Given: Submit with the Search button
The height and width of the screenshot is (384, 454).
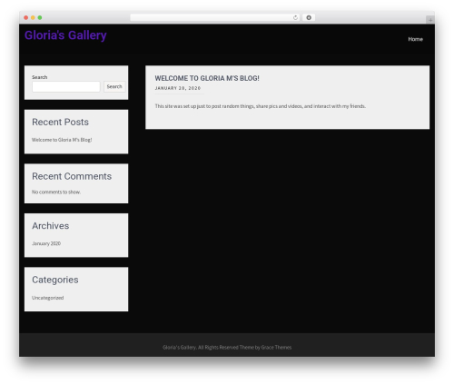Looking at the screenshot, I should [x=114, y=86].
